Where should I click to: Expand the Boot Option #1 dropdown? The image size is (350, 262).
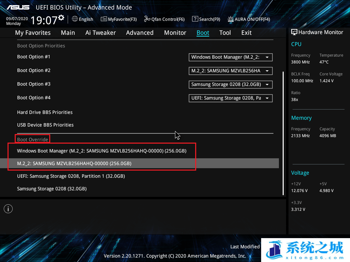[230, 57]
